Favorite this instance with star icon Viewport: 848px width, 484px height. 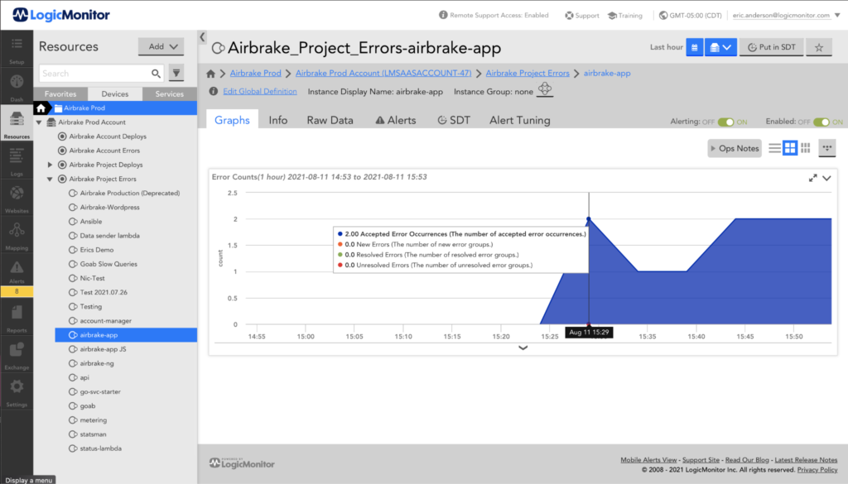pyautogui.click(x=819, y=47)
